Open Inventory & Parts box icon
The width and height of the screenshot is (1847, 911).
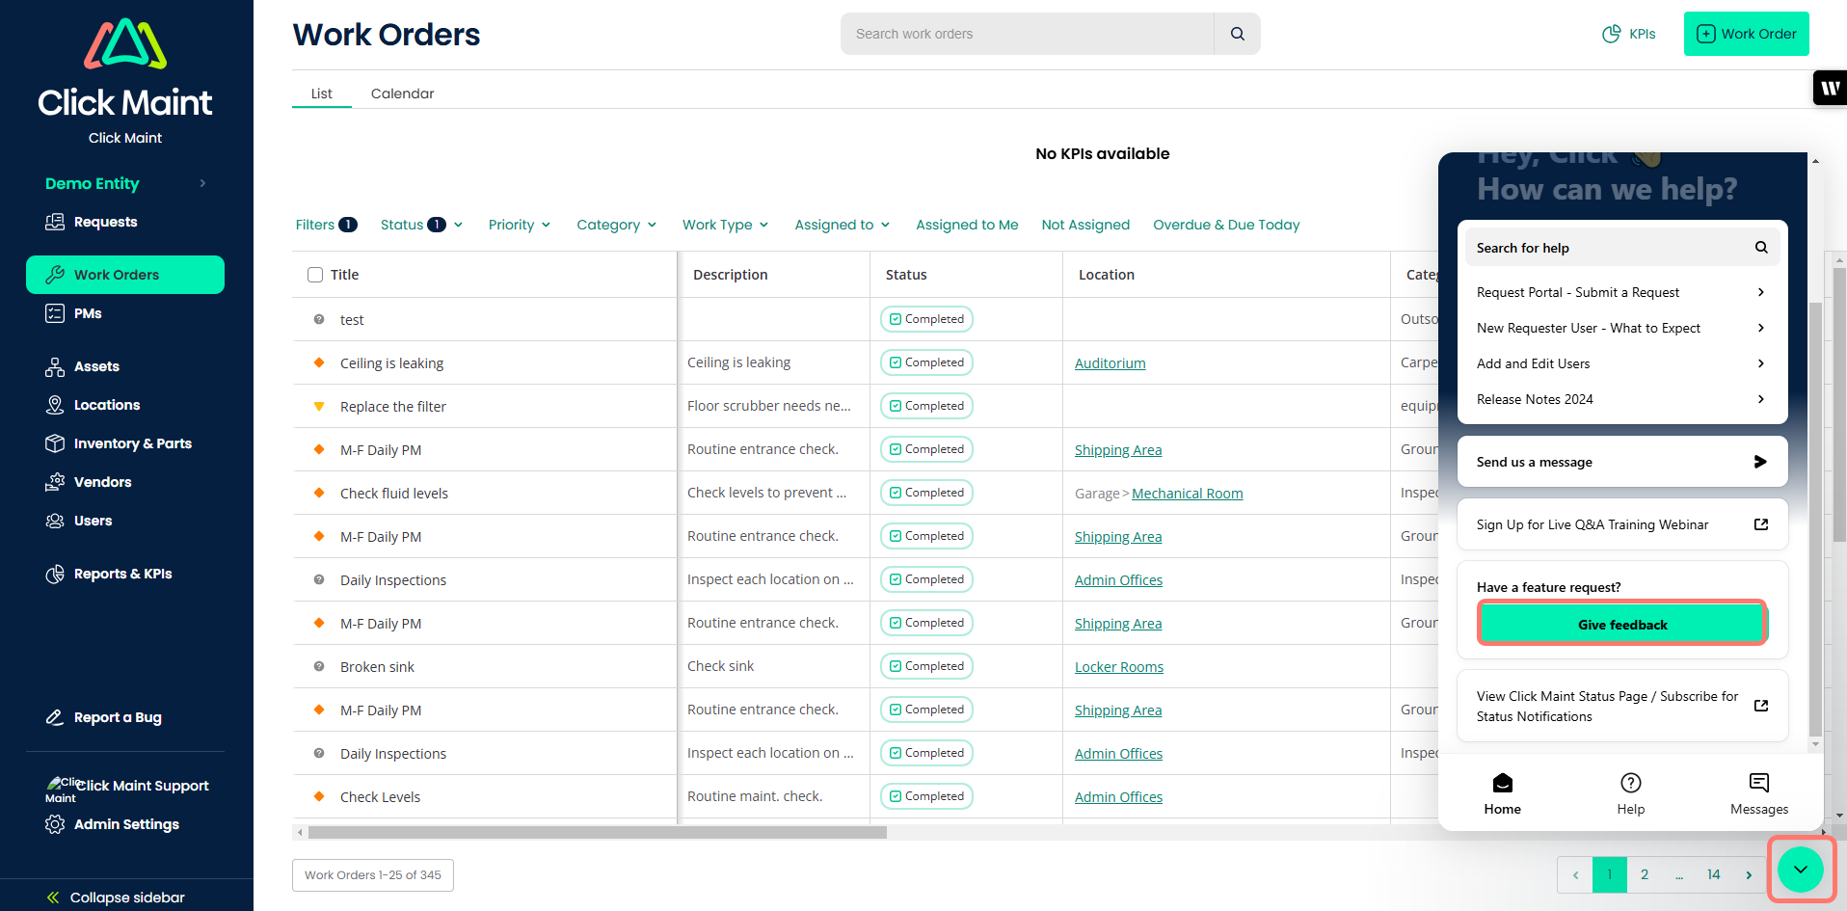click(55, 443)
